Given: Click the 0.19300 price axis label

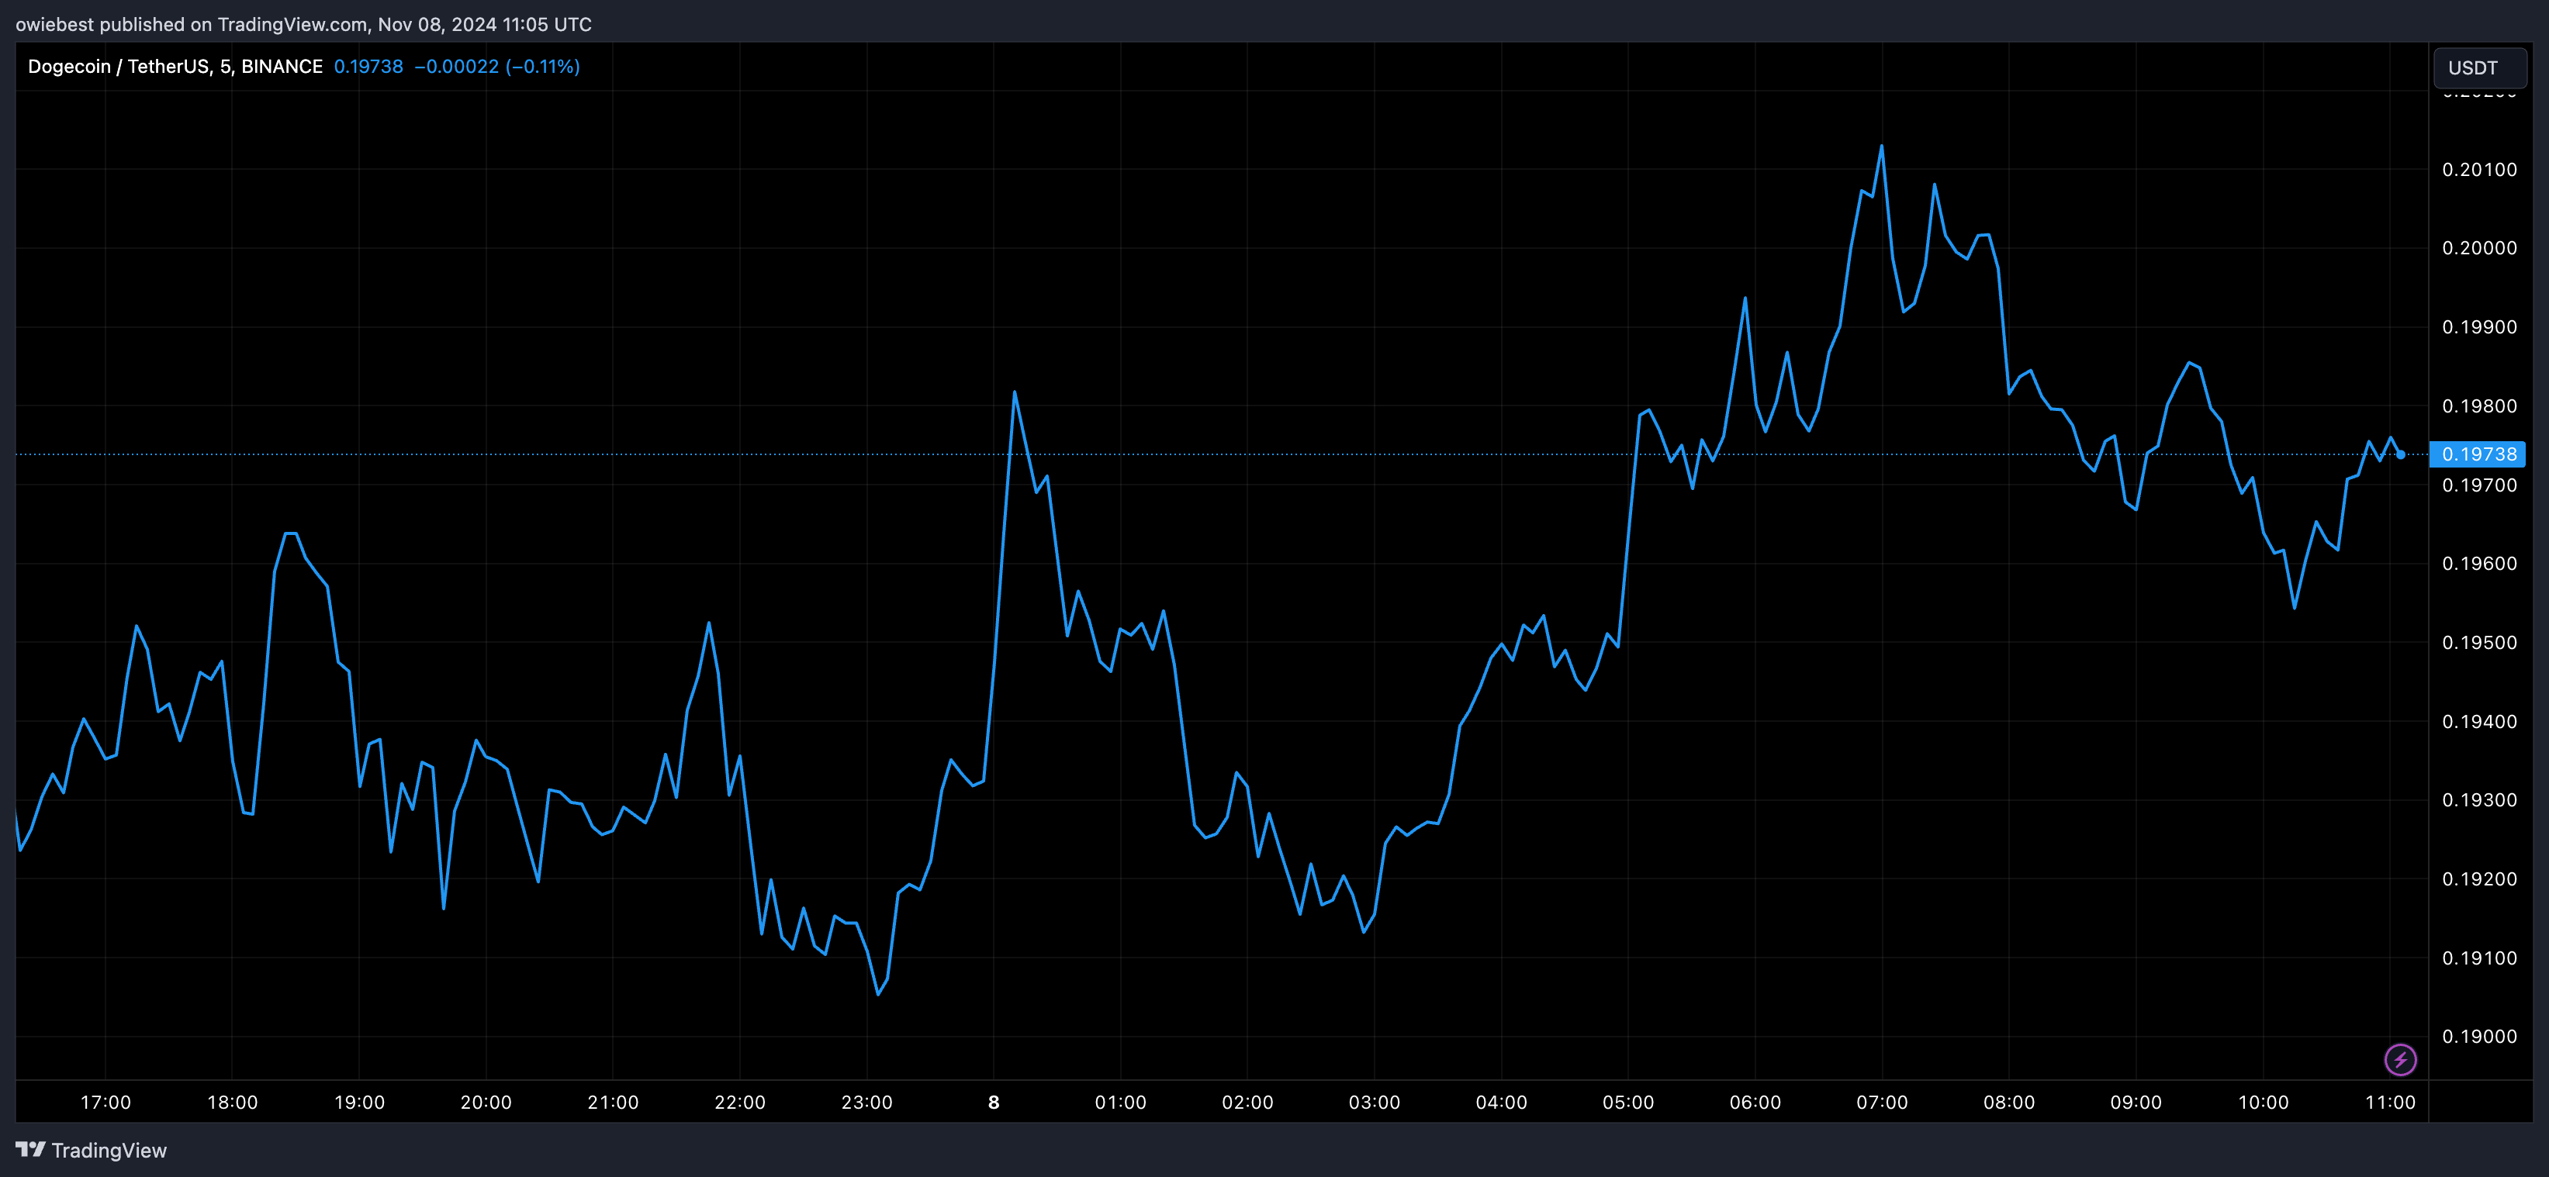Looking at the screenshot, I should pos(2478,799).
